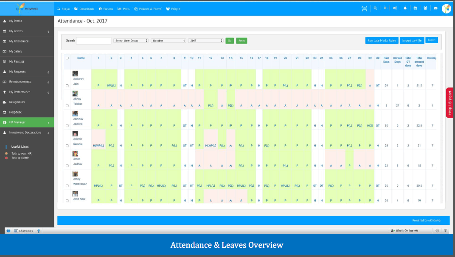Click the Export button
Image resolution: width=455 pixels, height=257 pixels.
(432, 40)
